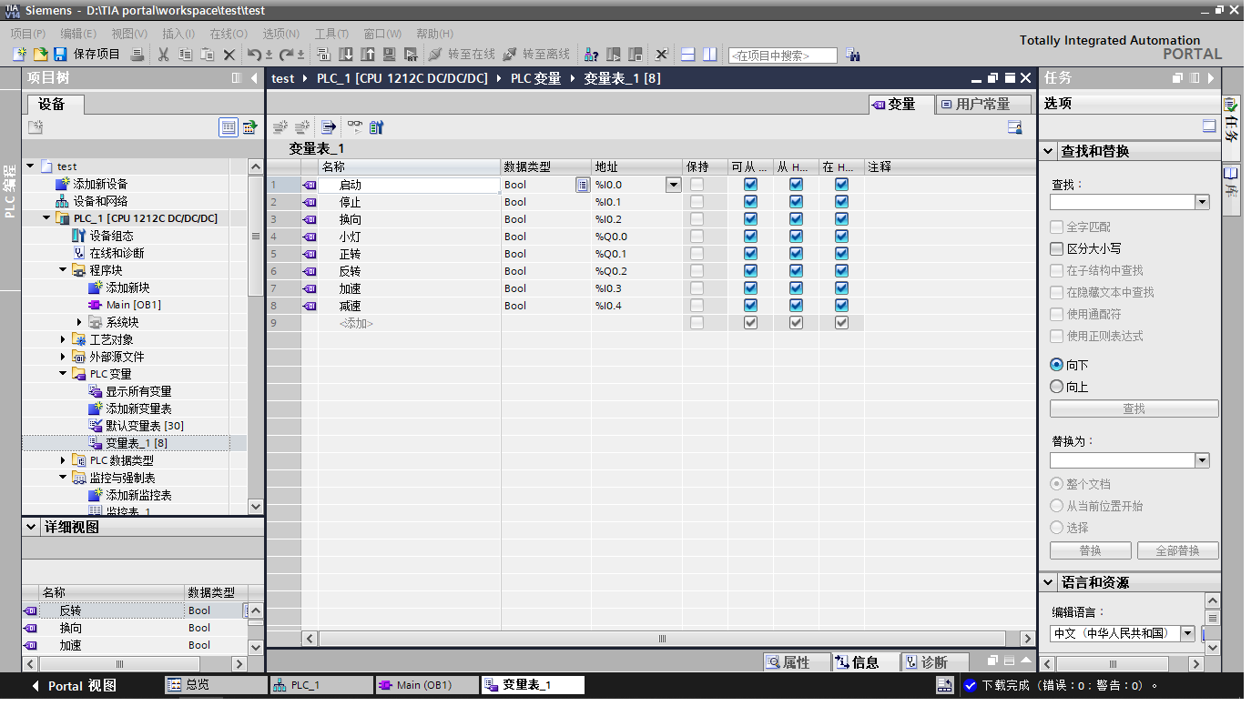
Task: Open the 项目(P) menu
Action: pos(27,34)
